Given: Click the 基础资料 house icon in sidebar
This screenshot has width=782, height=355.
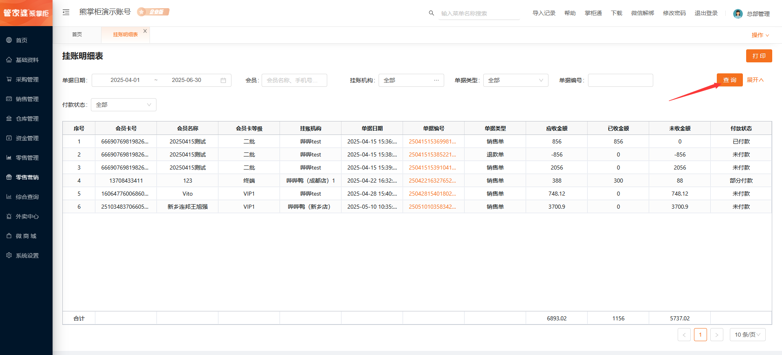Looking at the screenshot, I should (9, 60).
